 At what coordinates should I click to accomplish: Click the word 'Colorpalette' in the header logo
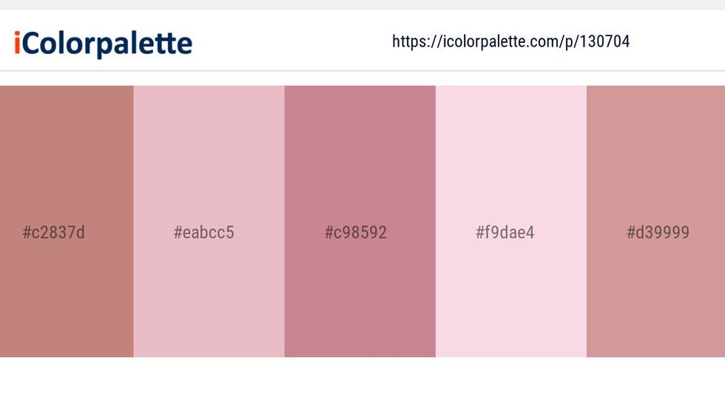(107, 44)
